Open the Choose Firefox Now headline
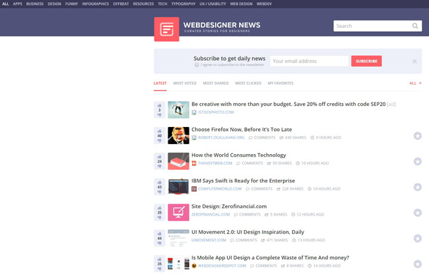This screenshot has width=429, height=279. coord(242,130)
